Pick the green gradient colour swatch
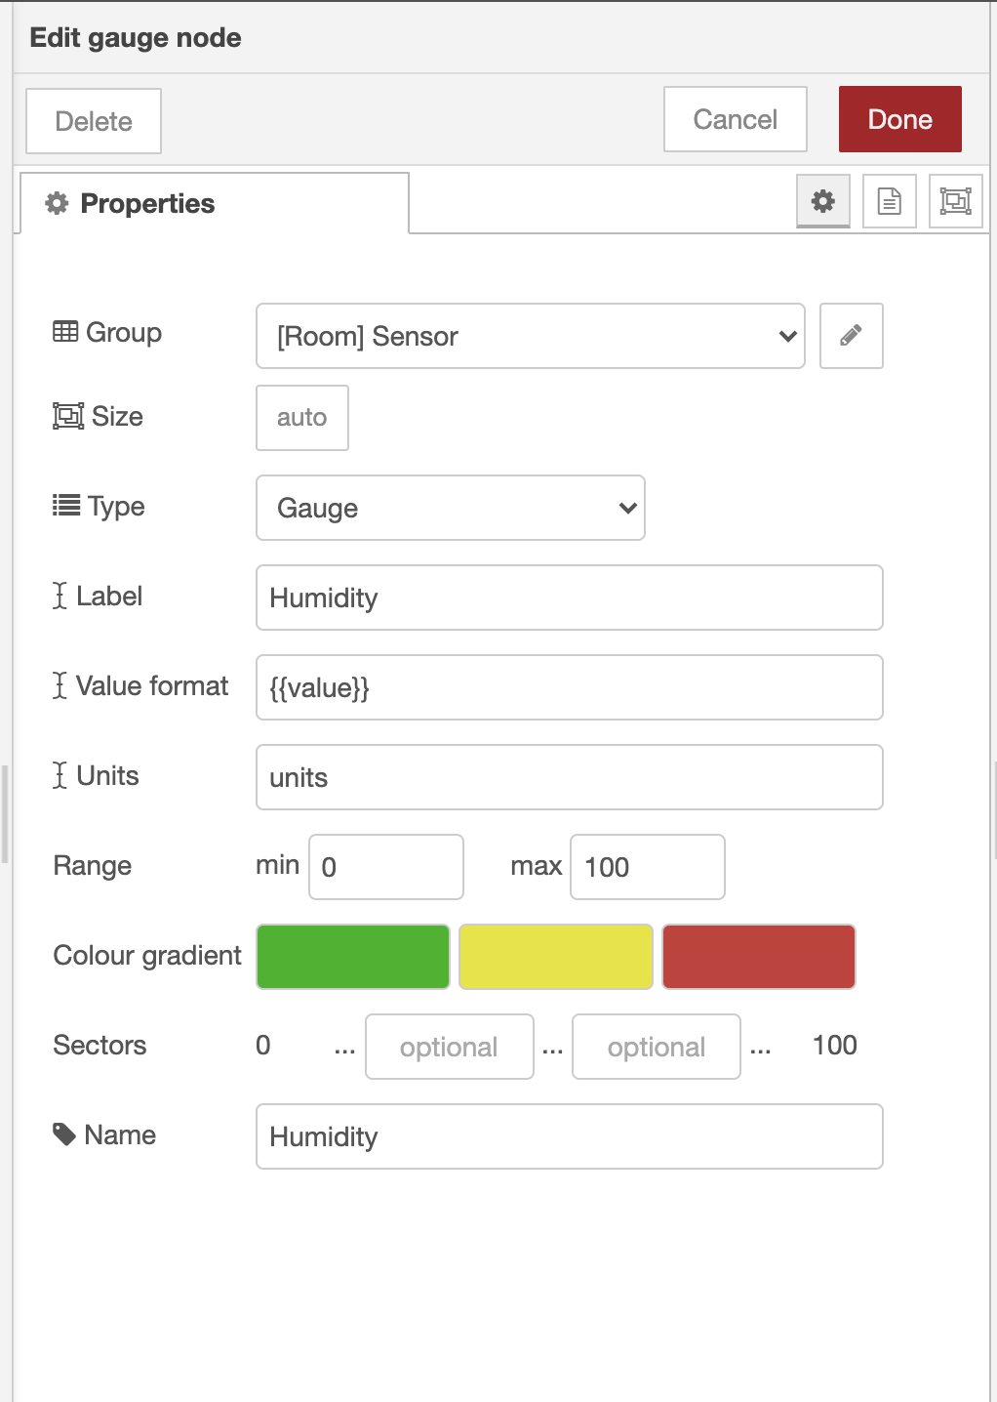The image size is (997, 1402). [353, 957]
